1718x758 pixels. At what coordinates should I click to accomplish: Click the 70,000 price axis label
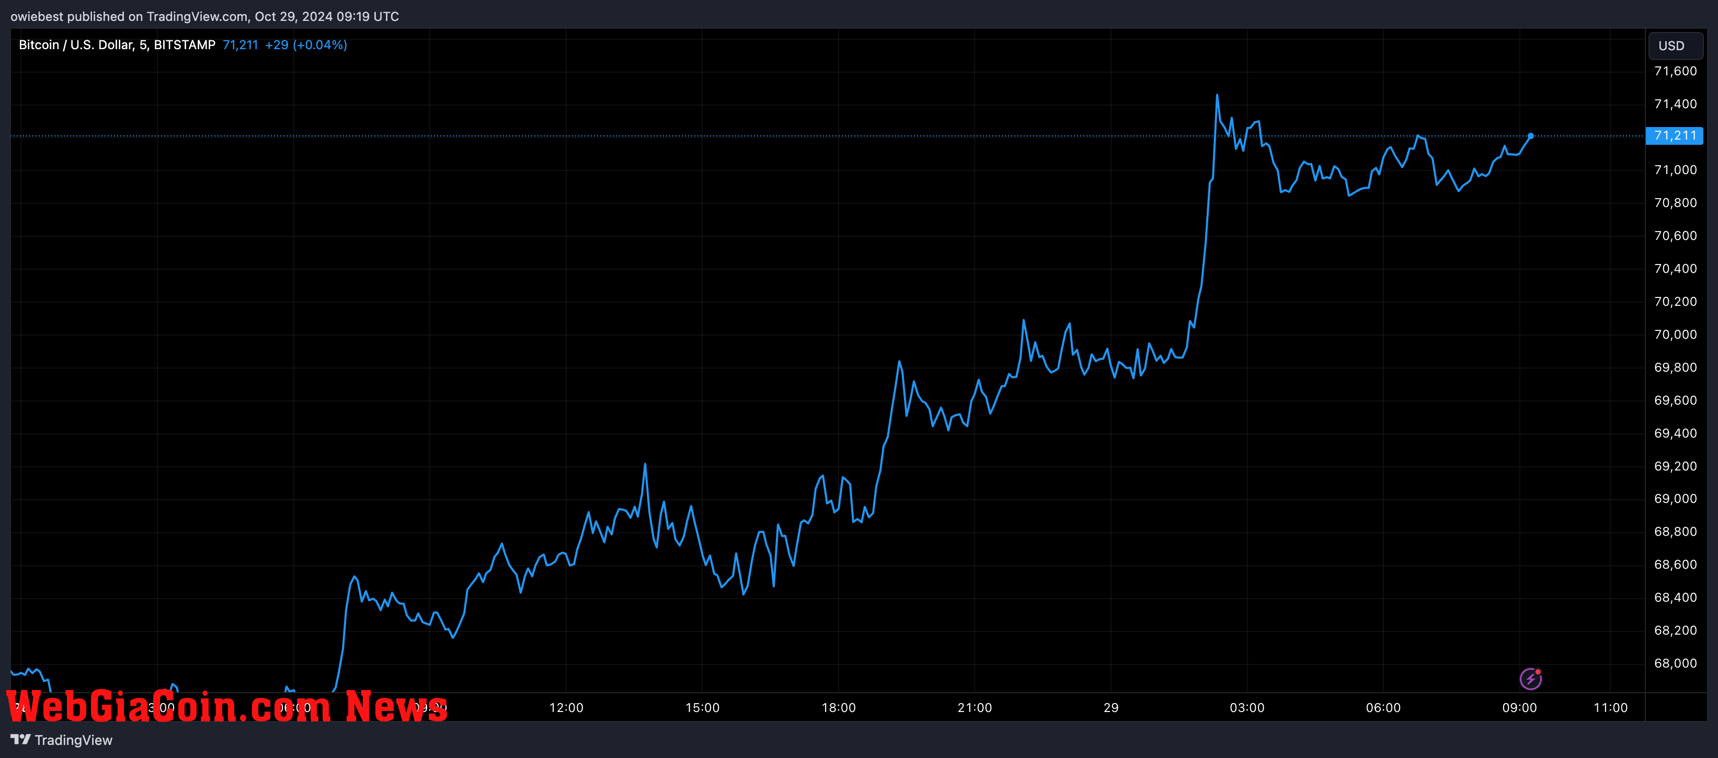pyautogui.click(x=1675, y=335)
